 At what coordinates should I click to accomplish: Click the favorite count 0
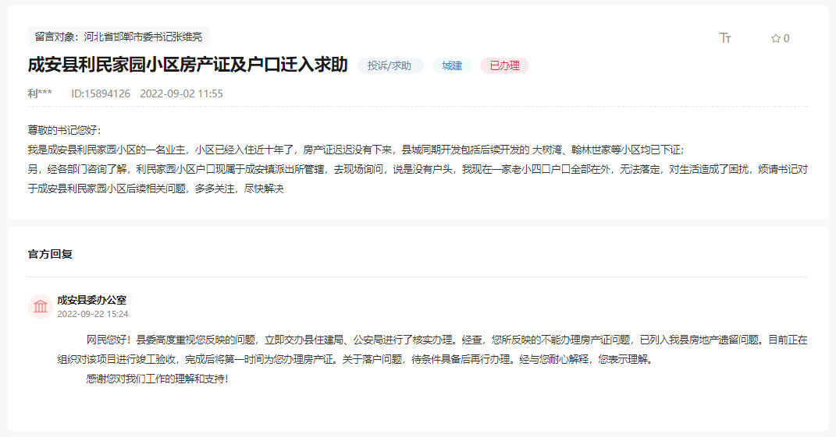click(786, 38)
